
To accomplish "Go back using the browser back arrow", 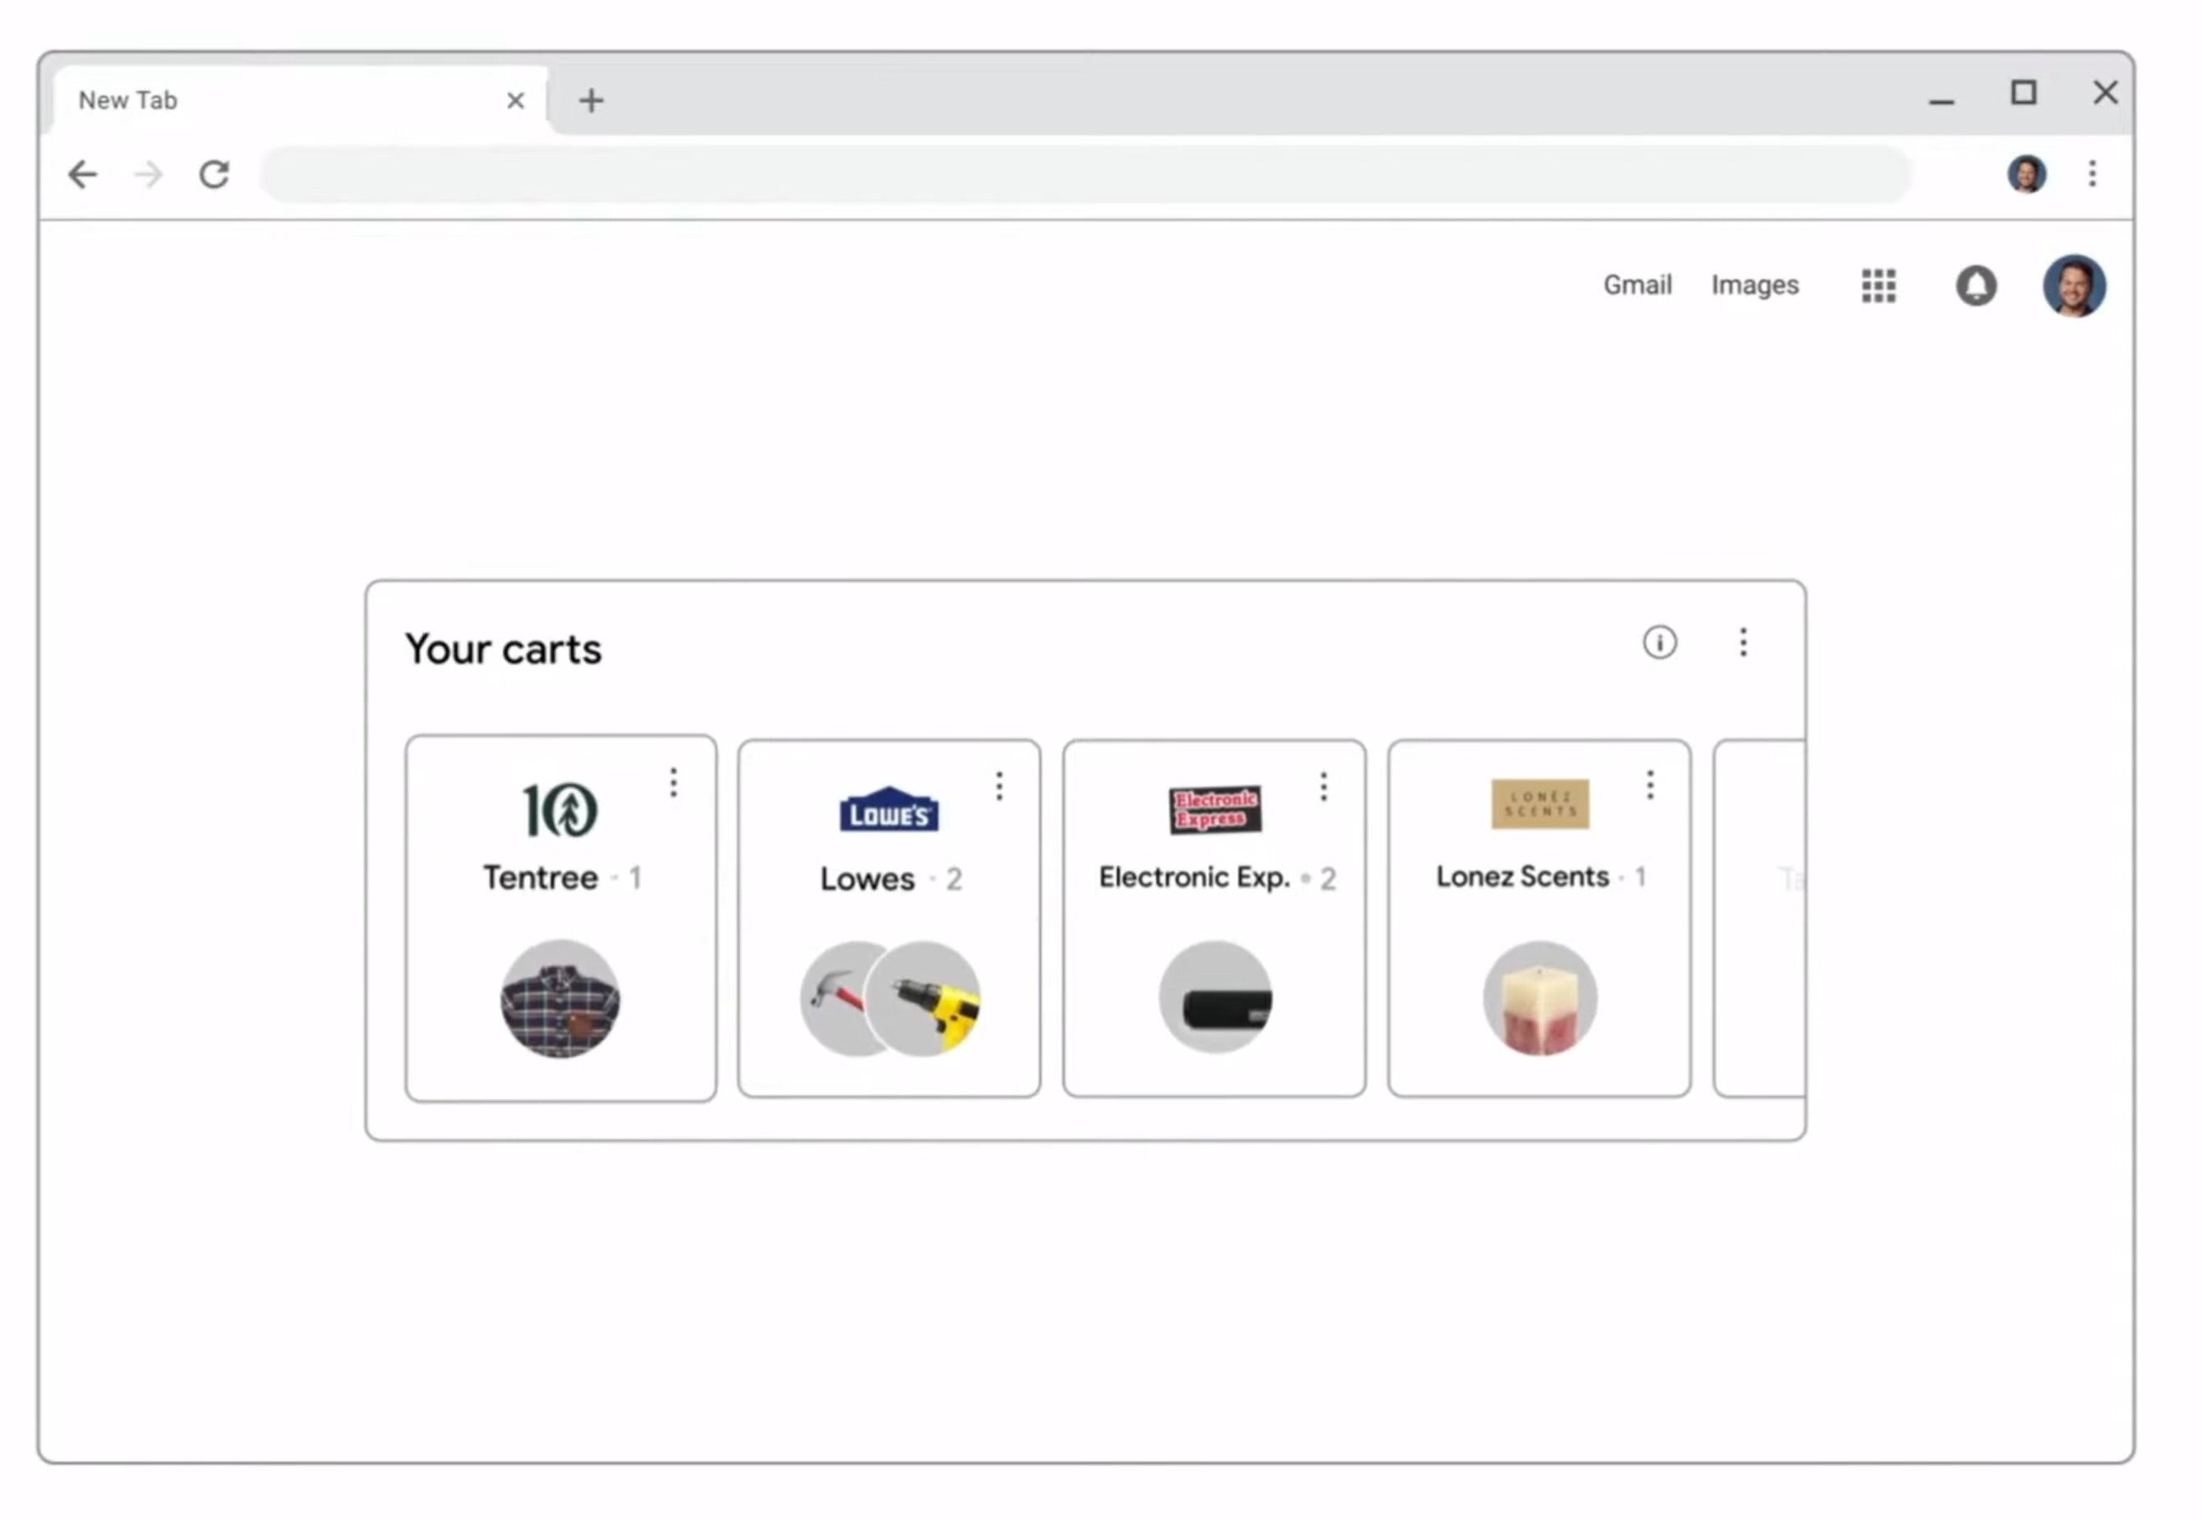I will click(83, 174).
